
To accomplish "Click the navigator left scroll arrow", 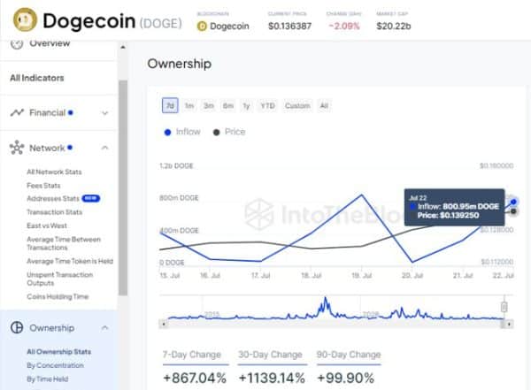I will (164, 324).
